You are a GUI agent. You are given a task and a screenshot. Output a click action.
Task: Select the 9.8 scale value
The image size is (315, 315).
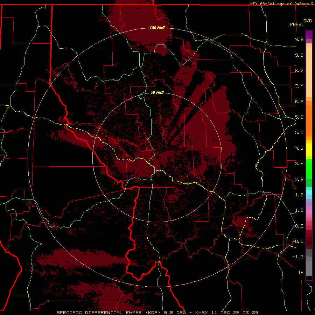point(299,39)
